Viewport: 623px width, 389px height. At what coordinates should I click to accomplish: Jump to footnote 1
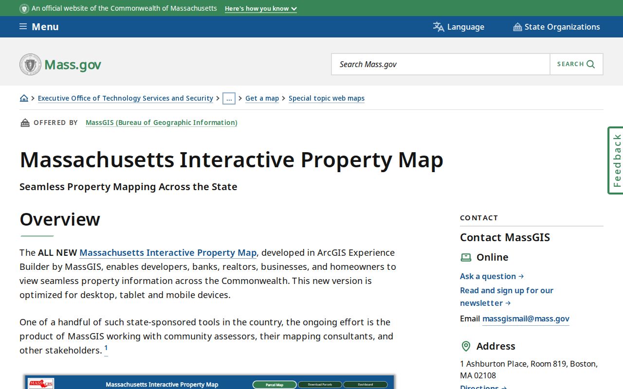(x=106, y=348)
